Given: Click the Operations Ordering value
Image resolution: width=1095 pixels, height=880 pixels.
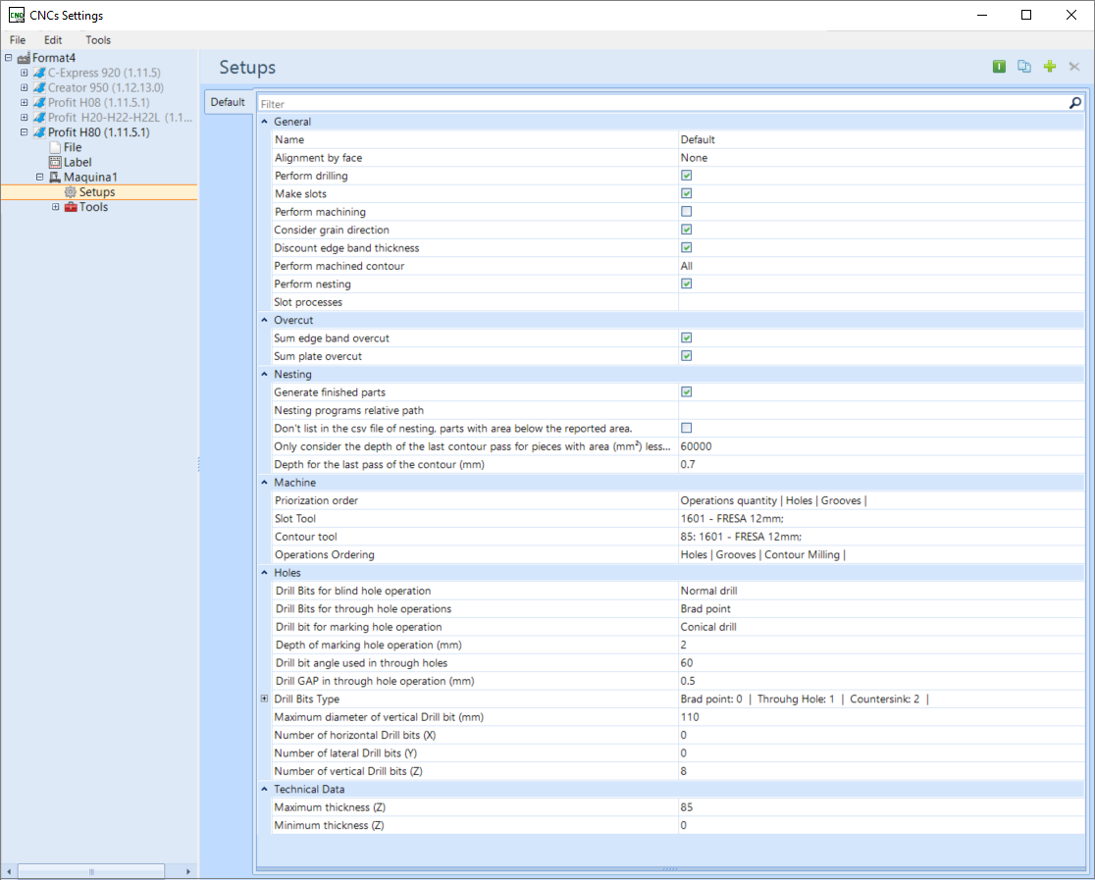Looking at the screenshot, I should [762, 554].
